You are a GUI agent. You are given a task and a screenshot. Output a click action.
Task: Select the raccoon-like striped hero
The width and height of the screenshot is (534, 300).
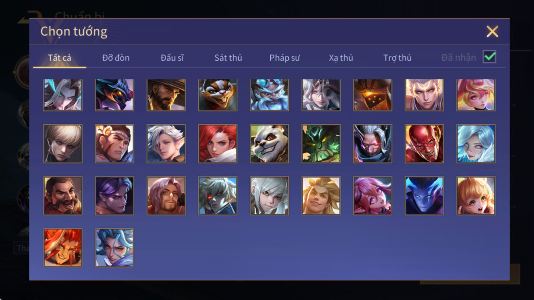(218, 95)
